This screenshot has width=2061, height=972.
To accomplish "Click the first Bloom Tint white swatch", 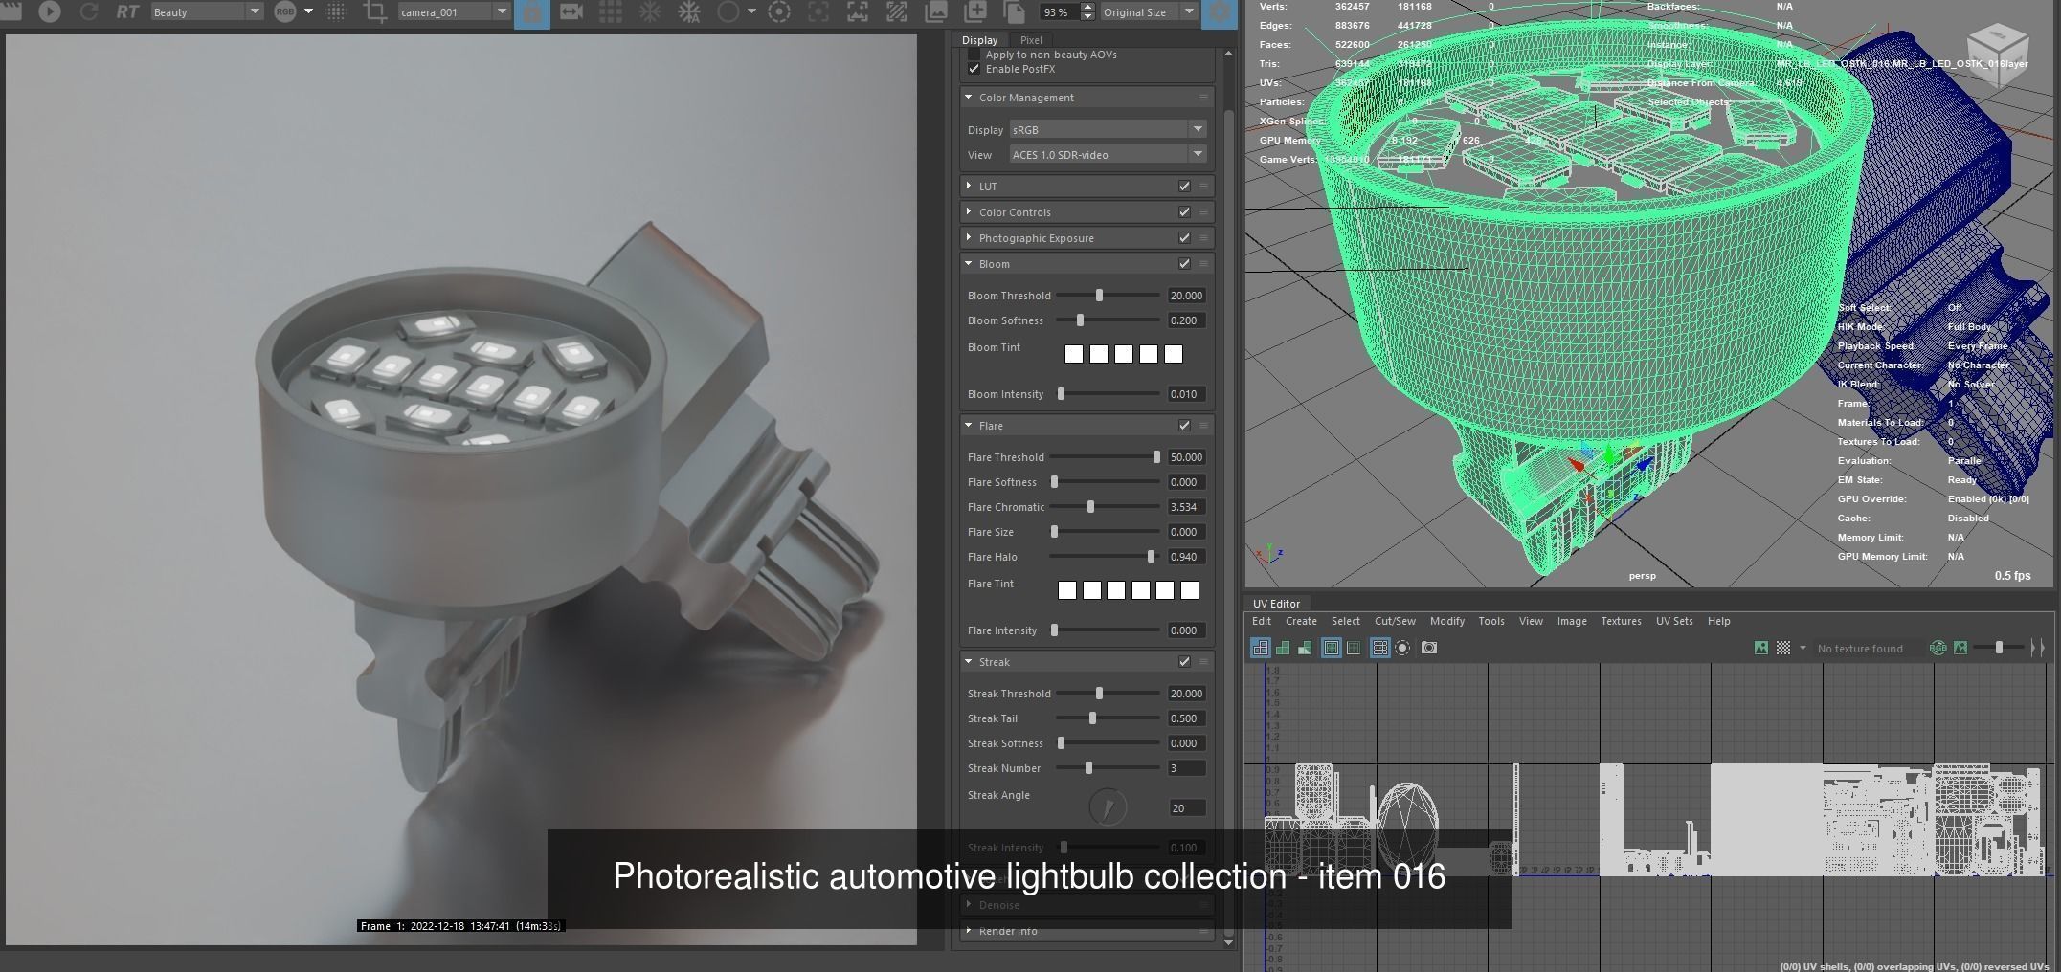I will [1074, 354].
